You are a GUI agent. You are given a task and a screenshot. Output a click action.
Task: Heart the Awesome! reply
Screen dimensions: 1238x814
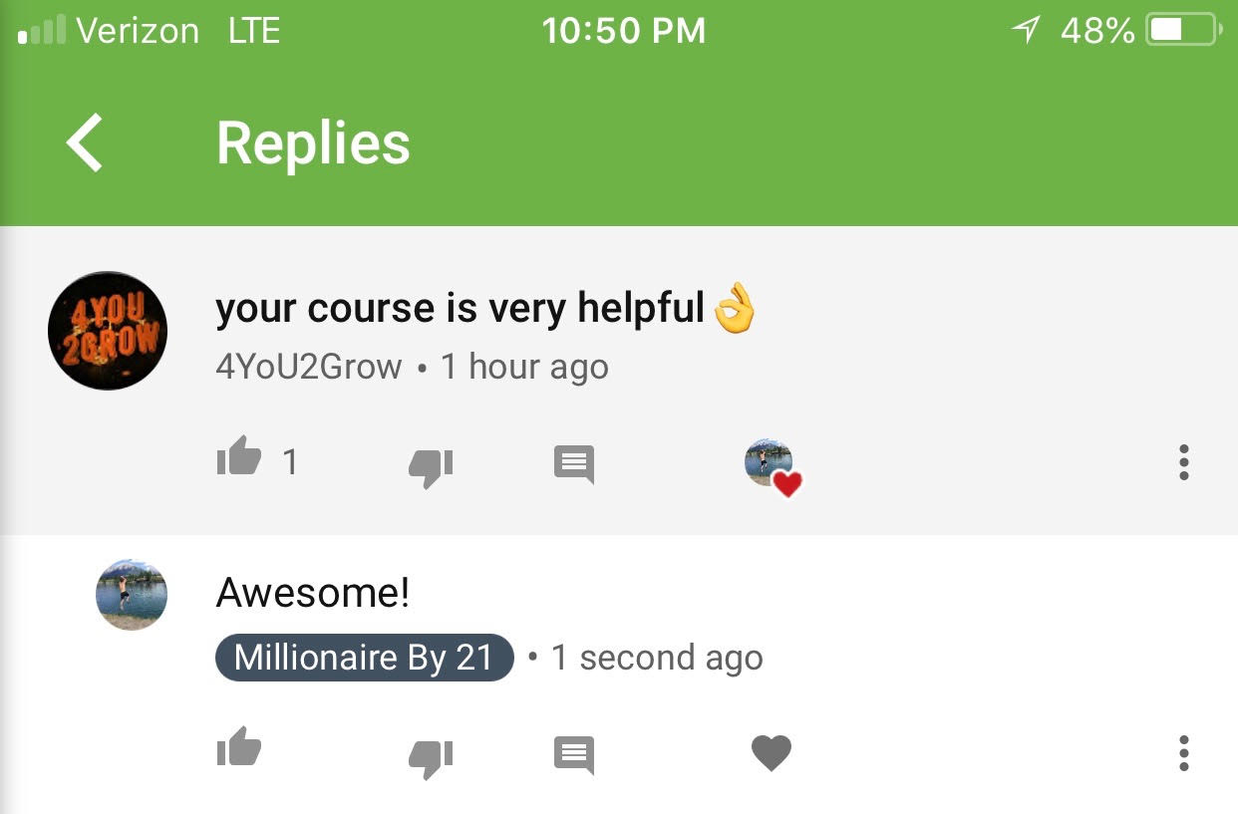772,753
